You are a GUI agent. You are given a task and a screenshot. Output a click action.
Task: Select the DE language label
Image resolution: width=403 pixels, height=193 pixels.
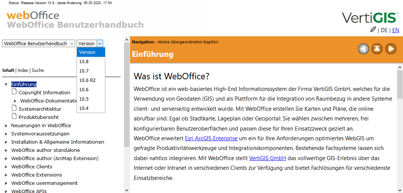click(x=384, y=30)
